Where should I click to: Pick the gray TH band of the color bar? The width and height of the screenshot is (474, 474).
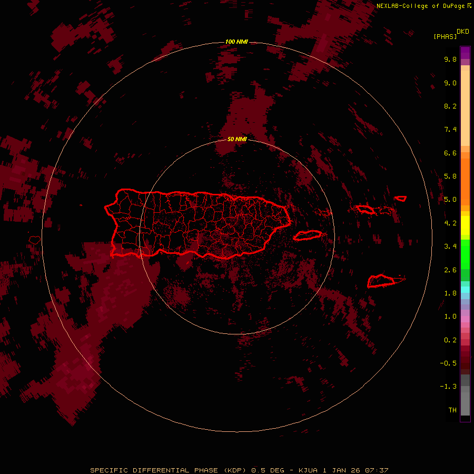coord(465,403)
